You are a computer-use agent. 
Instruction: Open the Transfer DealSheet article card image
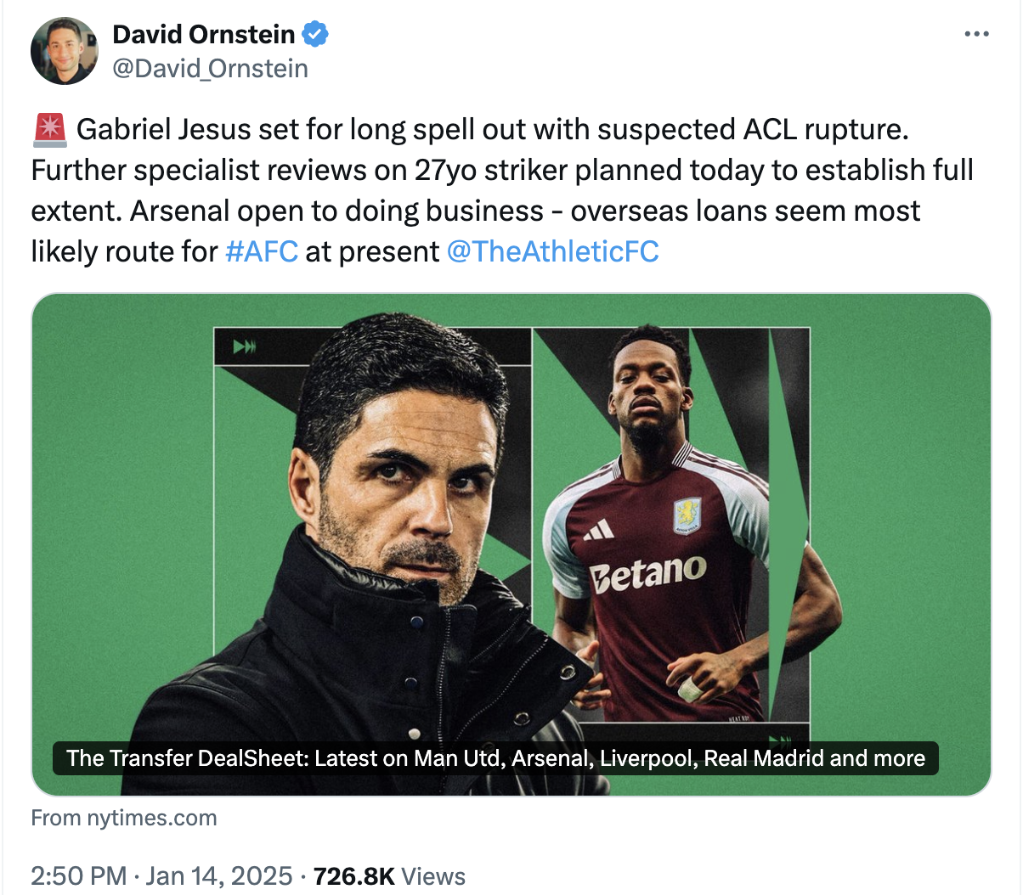[511, 544]
